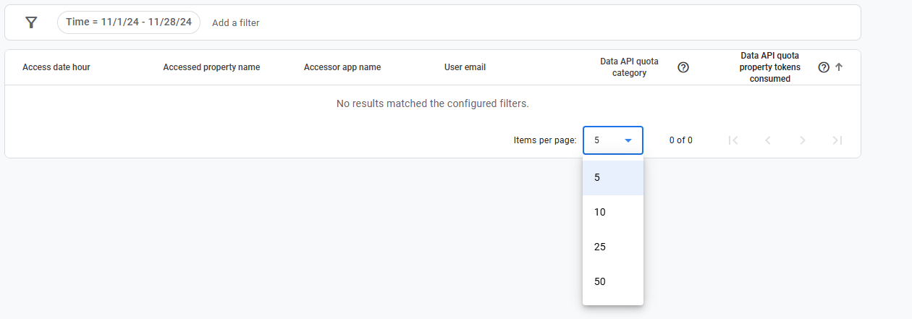Screen dimensions: 912x319
Task: Go to the next page
Action: tap(802, 140)
